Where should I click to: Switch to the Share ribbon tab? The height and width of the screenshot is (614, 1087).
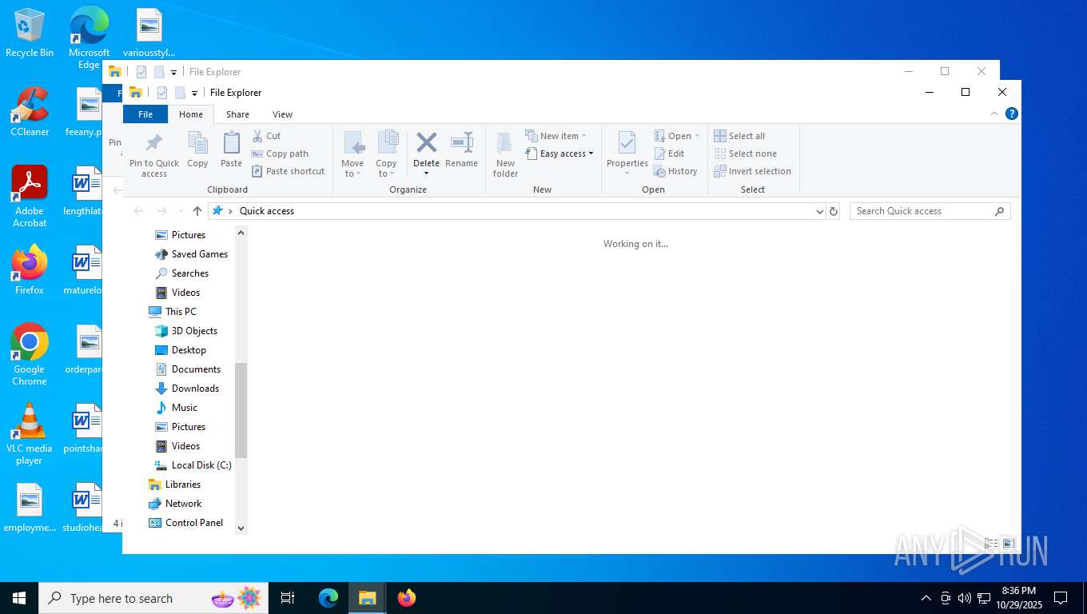coord(237,114)
